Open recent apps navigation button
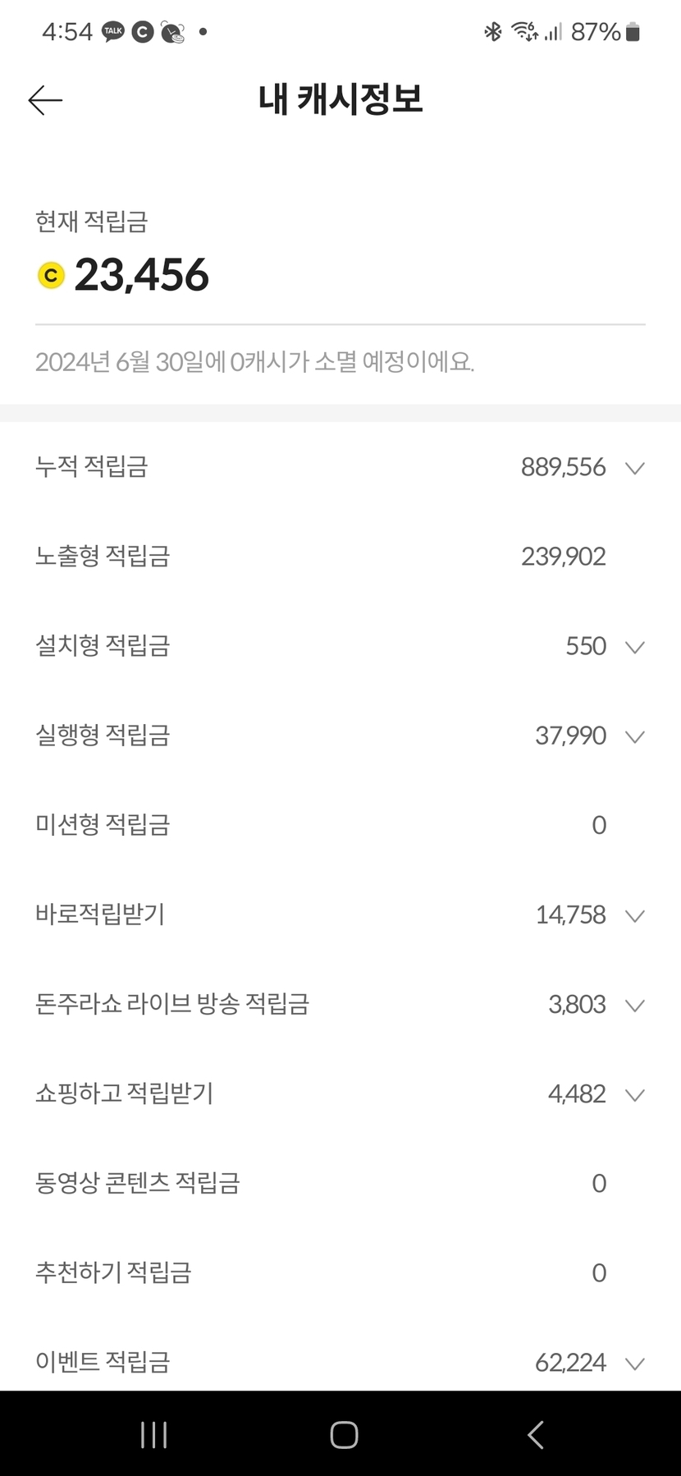Screen dimensions: 681x1476 pos(153,1434)
